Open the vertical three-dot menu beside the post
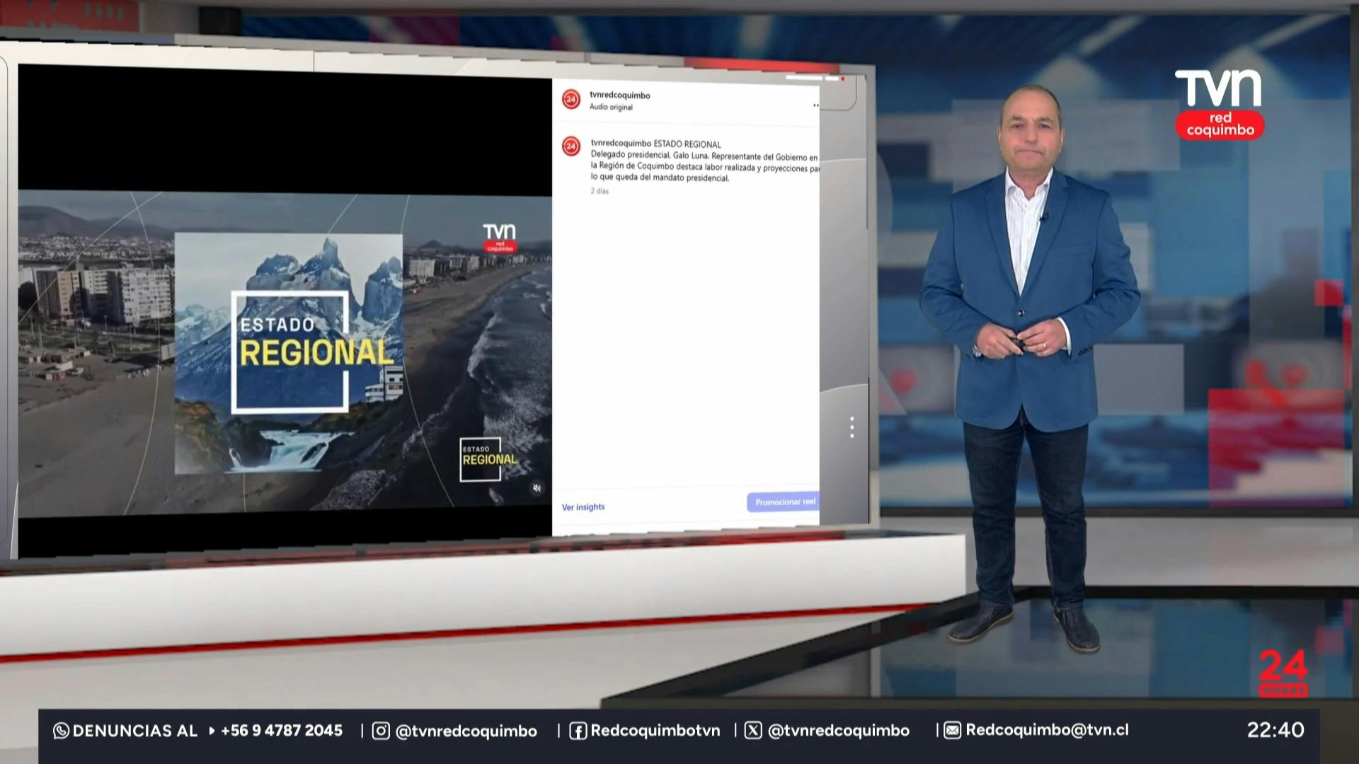The width and height of the screenshot is (1359, 764). point(851,427)
